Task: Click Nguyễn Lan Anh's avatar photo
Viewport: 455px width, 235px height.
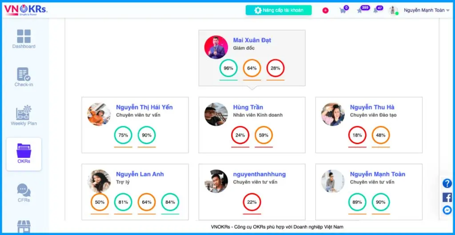Action: click(x=99, y=181)
